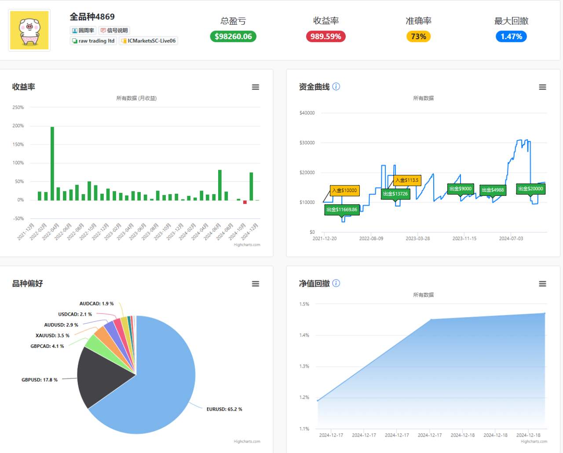Click Highcharts.com credit under 品种偏好 chart

tap(247, 442)
